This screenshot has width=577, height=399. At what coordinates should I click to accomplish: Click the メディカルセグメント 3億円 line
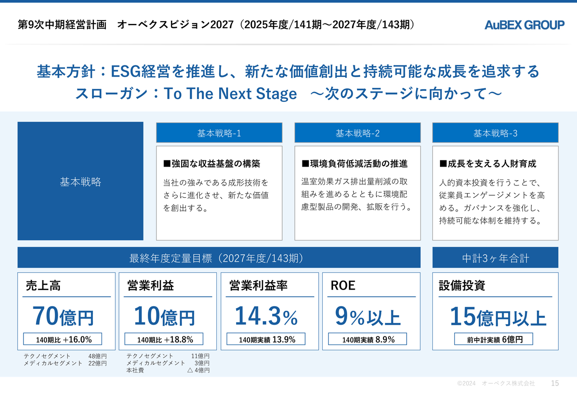168,363
